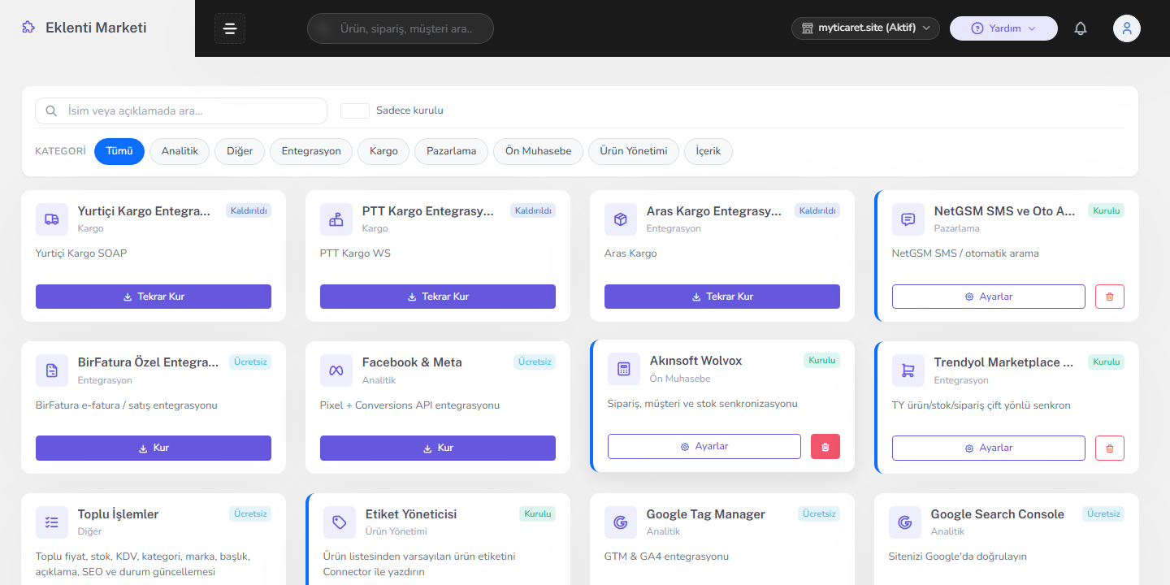Viewport: 1170px width, 585px height.
Task: Click the Kaldırıldı badge on PTT Kargo
Action: [533, 210]
